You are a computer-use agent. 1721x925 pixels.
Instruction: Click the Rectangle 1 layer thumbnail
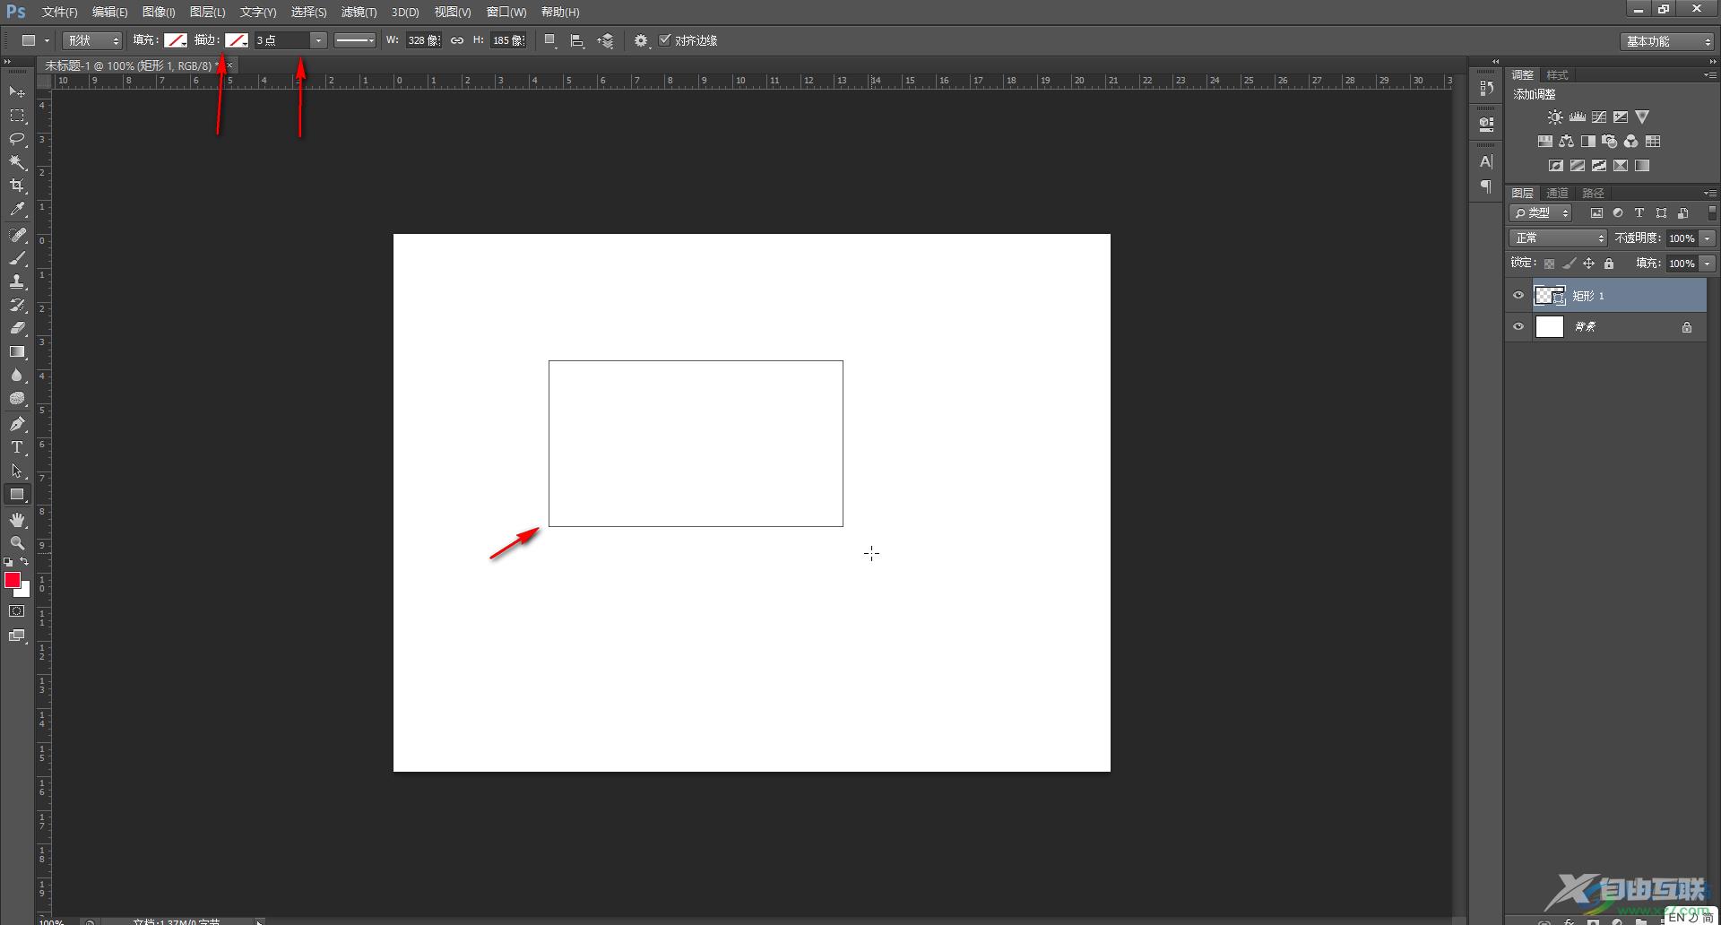coord(1550,296)
